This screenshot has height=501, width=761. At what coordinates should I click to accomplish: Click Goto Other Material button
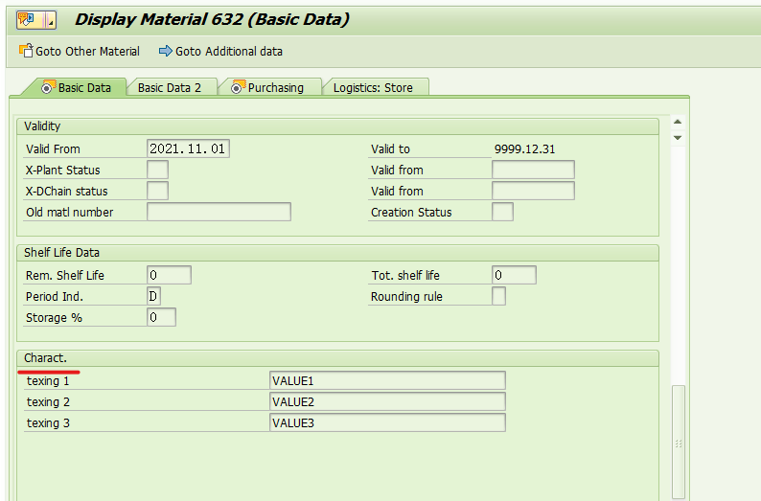tap(80, 51)
